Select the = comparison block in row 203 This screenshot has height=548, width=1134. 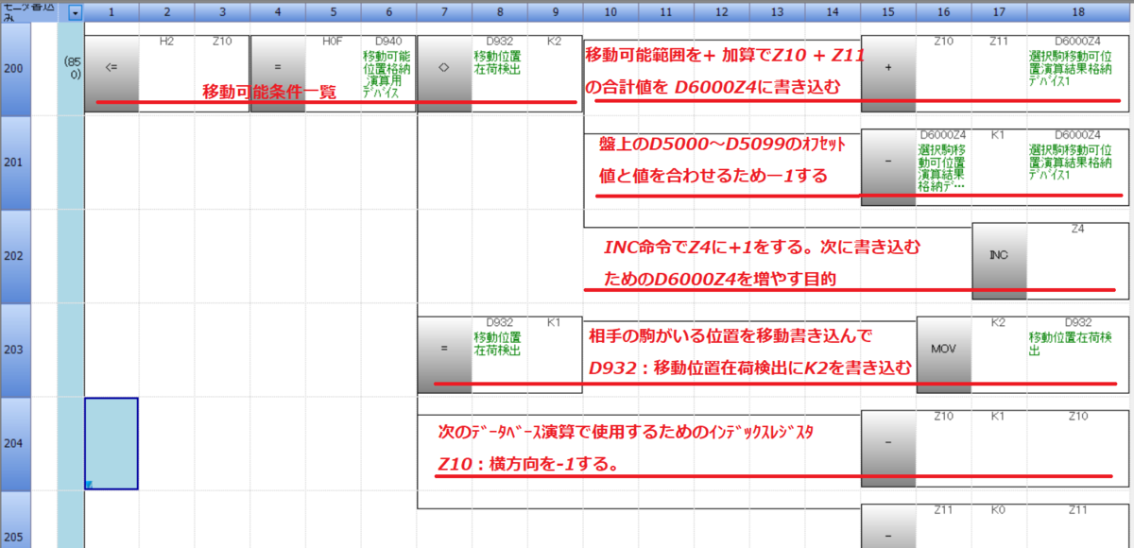(444, 353)
